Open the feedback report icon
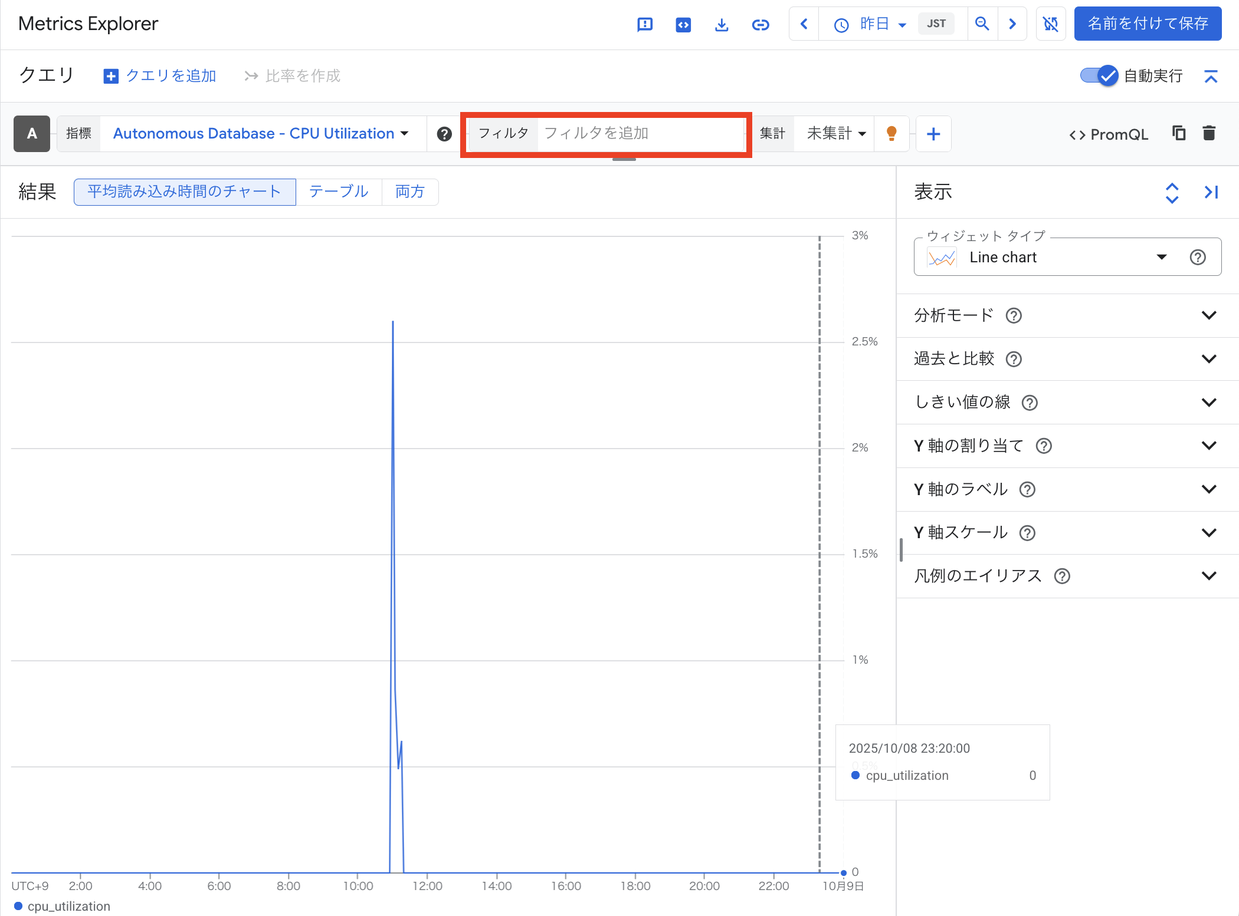This screenshot has height=916, width=1239. pos(645,24)
